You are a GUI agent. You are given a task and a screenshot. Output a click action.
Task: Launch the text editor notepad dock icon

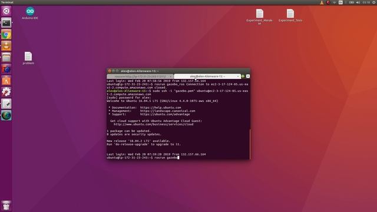tap(6, 104)
